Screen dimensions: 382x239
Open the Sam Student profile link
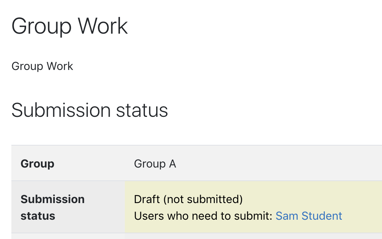click(x=309, y=216)
